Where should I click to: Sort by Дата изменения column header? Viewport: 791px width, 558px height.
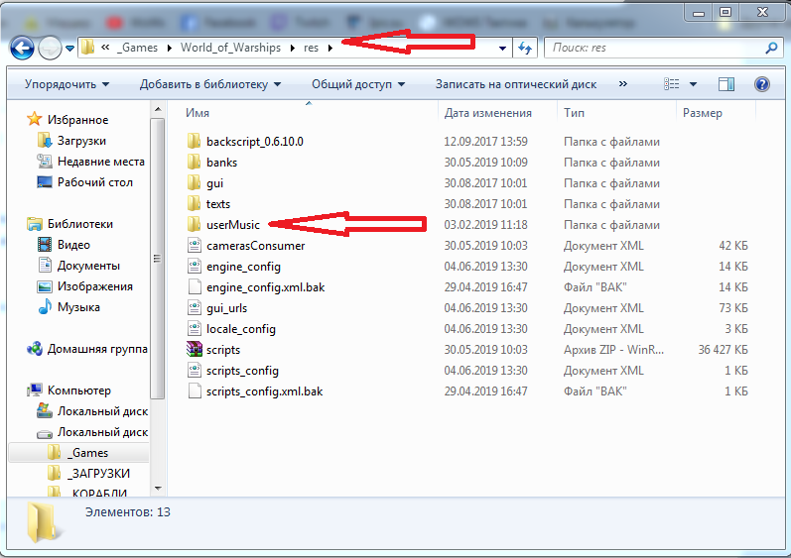click(497, 113)
